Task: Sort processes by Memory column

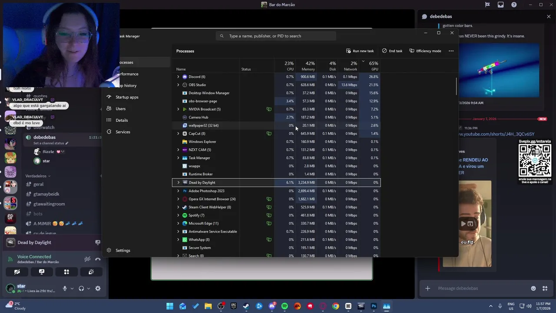Action: point(306,66)
